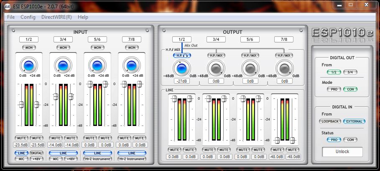Toggle MON for input 3/4
This screenshot has height=171, width=380.
click(63, 48)
